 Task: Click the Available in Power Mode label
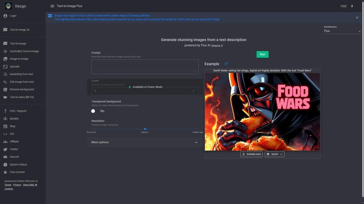[x=147, y=87]
